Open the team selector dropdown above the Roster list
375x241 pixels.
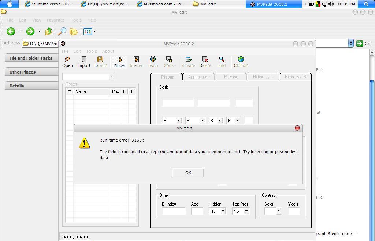[x=111, y=77]
